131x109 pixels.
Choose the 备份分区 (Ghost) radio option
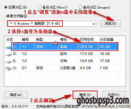[x=40, y=7]
